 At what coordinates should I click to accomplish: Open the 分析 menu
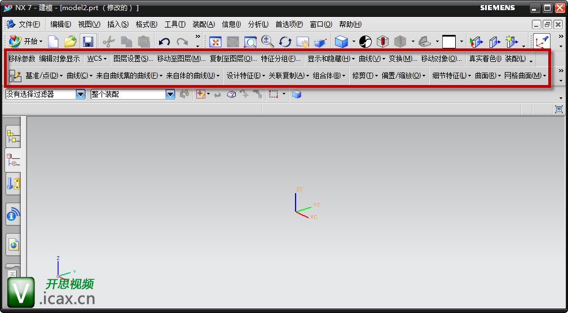tap(258, 24)
